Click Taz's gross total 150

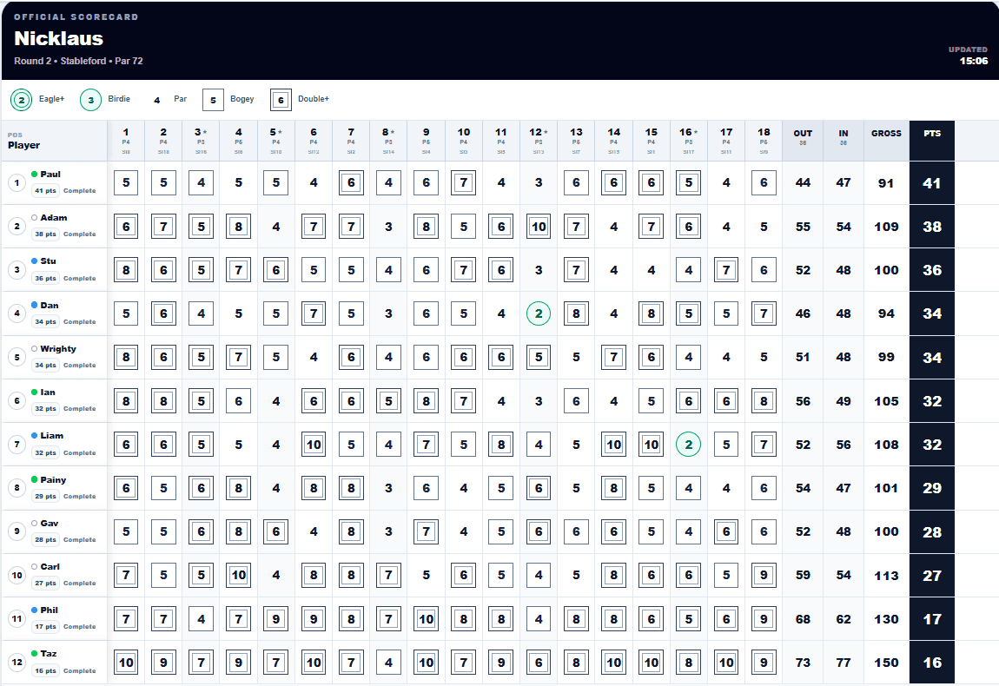(x=886, y=663)
